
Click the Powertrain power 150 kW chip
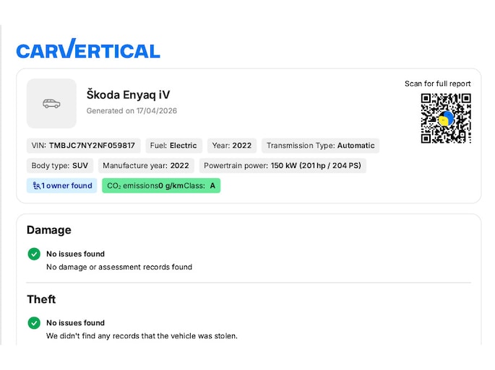tap(283, 166)
